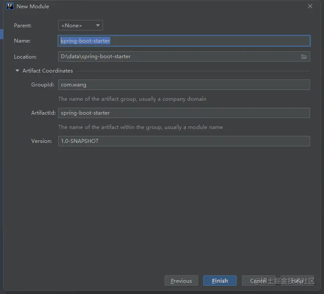Go back with the Previous button
This screenshot has height=294, width=324.
coord(181,281)
